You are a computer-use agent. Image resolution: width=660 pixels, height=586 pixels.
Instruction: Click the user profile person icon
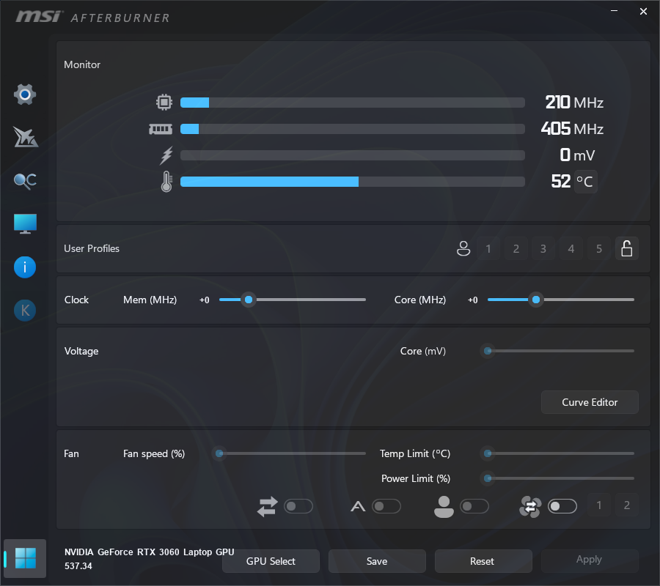pyautogui.click(x=463, y=248)
